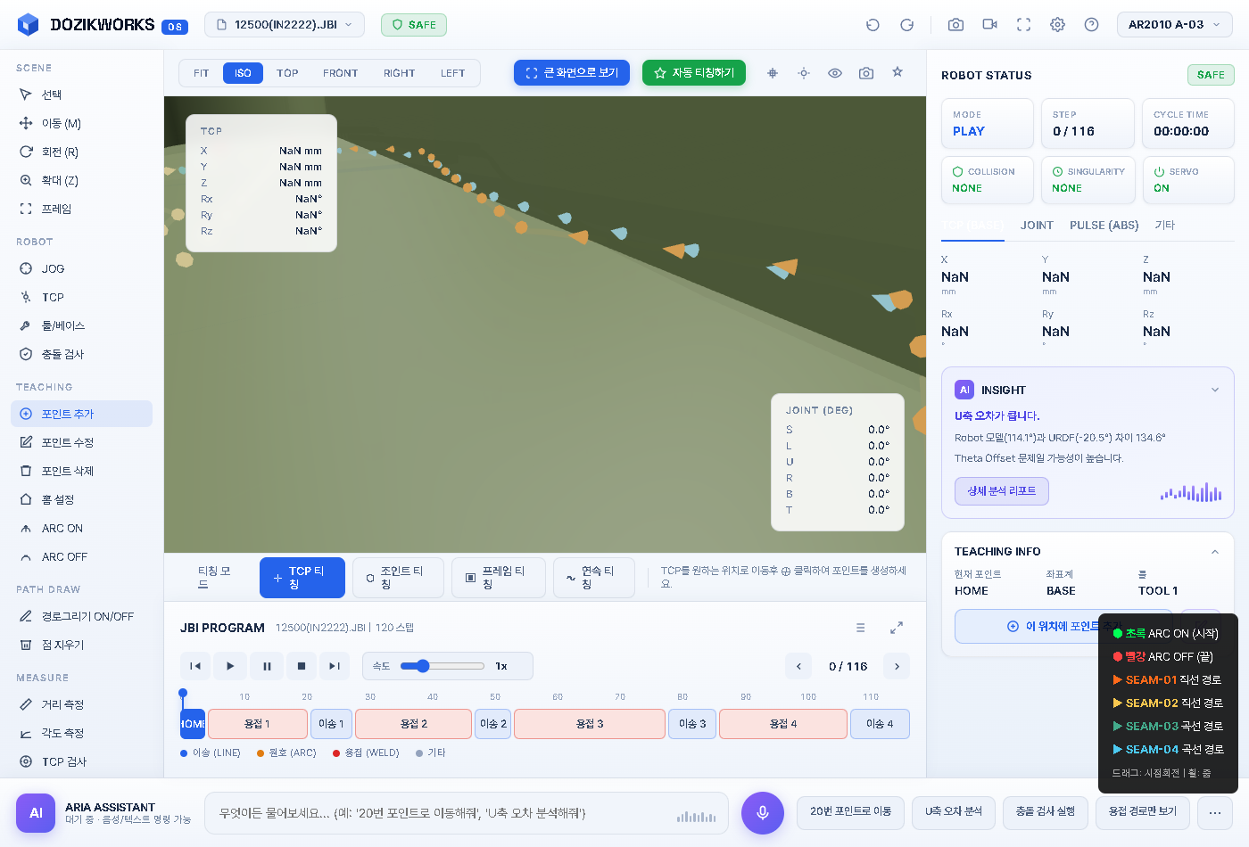Open the JOINT tab in Robot Status
This screenshot has height=847, width=1249.
(1037, 226)
